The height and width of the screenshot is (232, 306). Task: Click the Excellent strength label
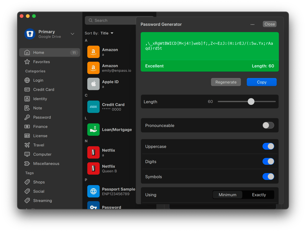(154, 66)
